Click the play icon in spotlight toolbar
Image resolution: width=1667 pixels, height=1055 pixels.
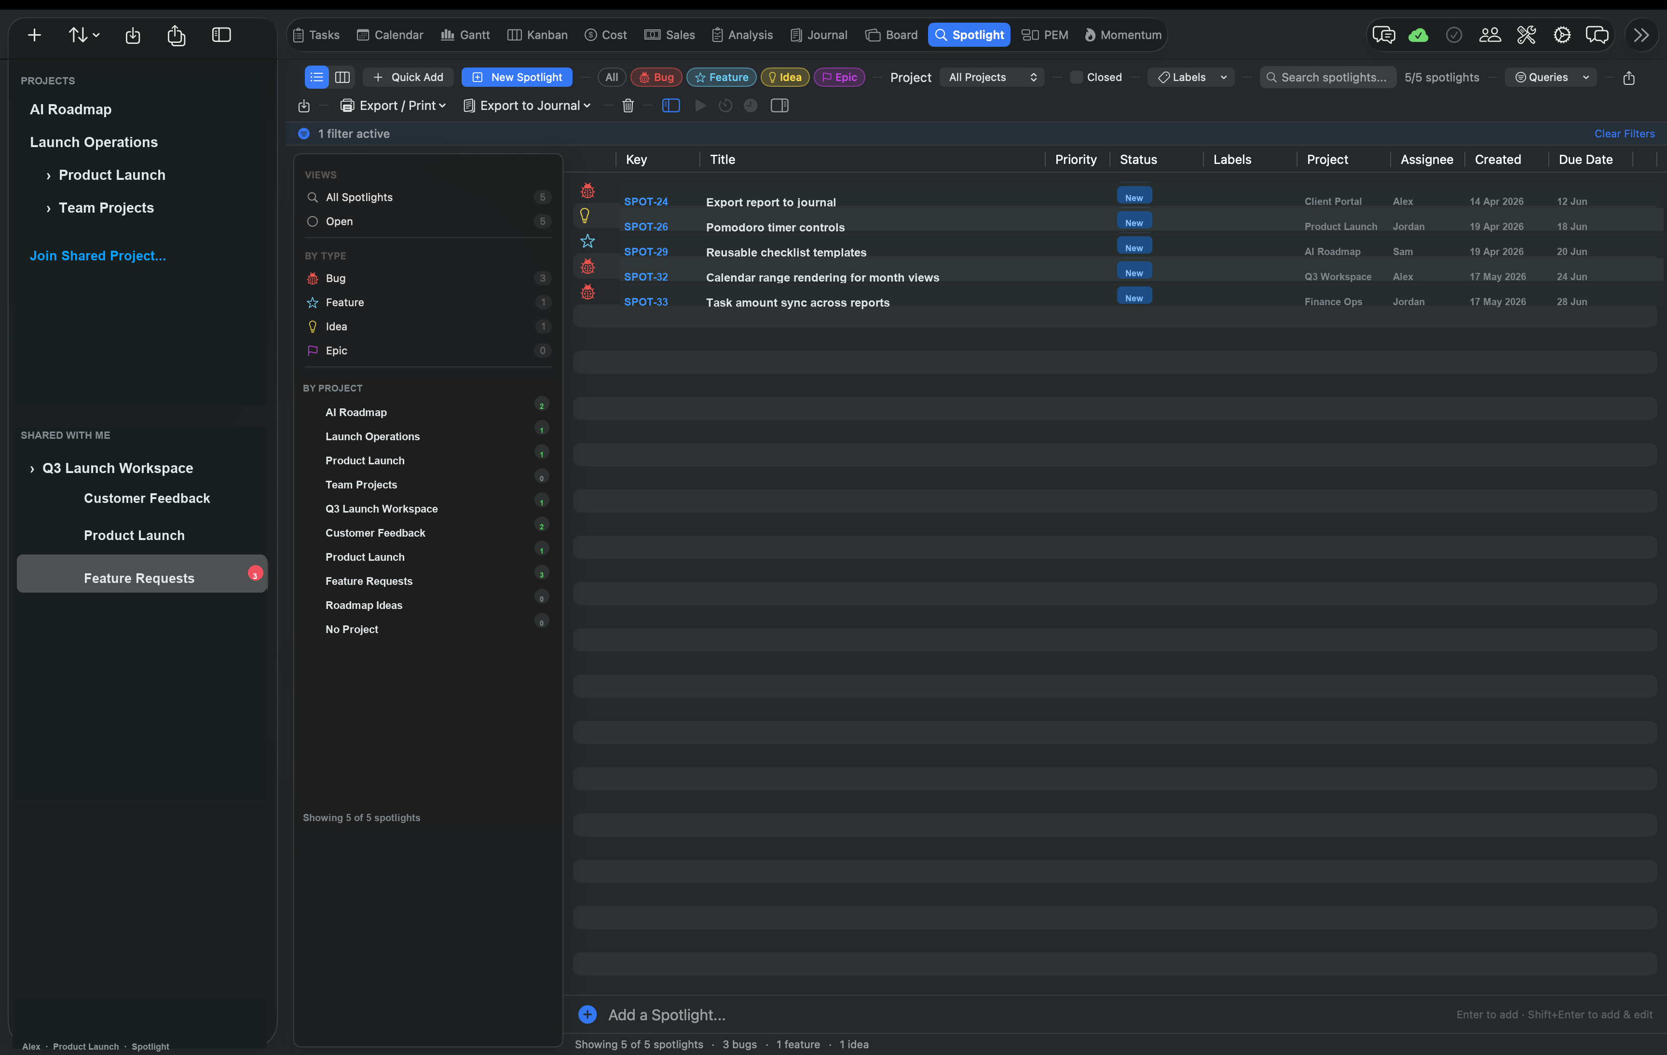pos(700,105)
